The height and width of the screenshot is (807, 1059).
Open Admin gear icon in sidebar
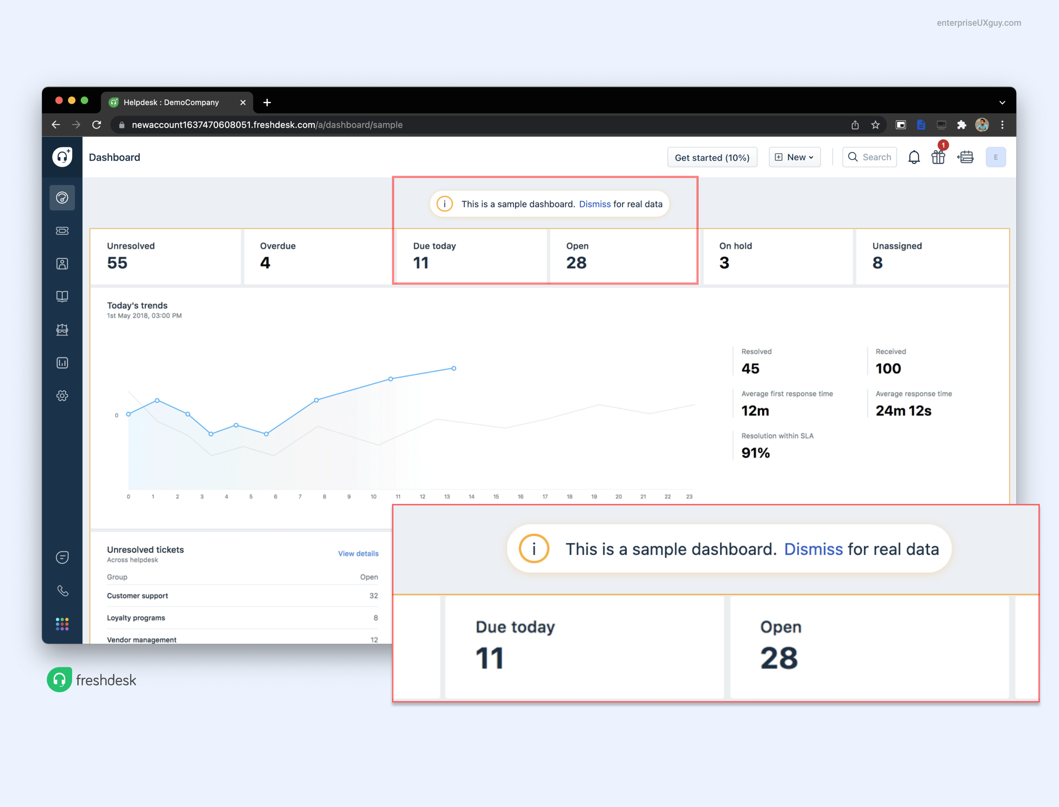point(62,396)
